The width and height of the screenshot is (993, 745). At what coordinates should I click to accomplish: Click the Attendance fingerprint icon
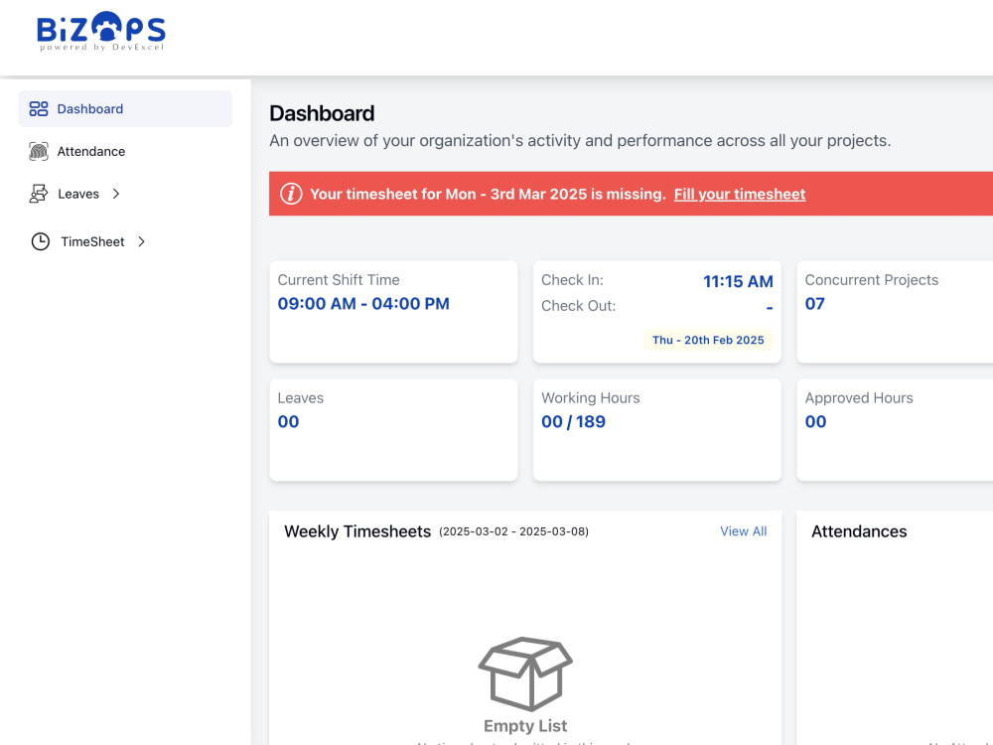point(39,151)
